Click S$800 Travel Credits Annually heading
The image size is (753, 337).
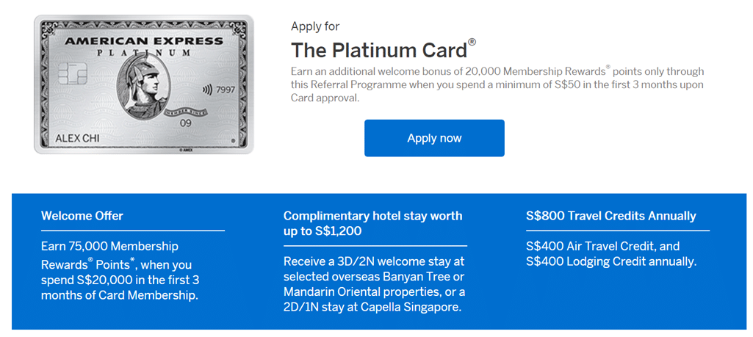611,216
